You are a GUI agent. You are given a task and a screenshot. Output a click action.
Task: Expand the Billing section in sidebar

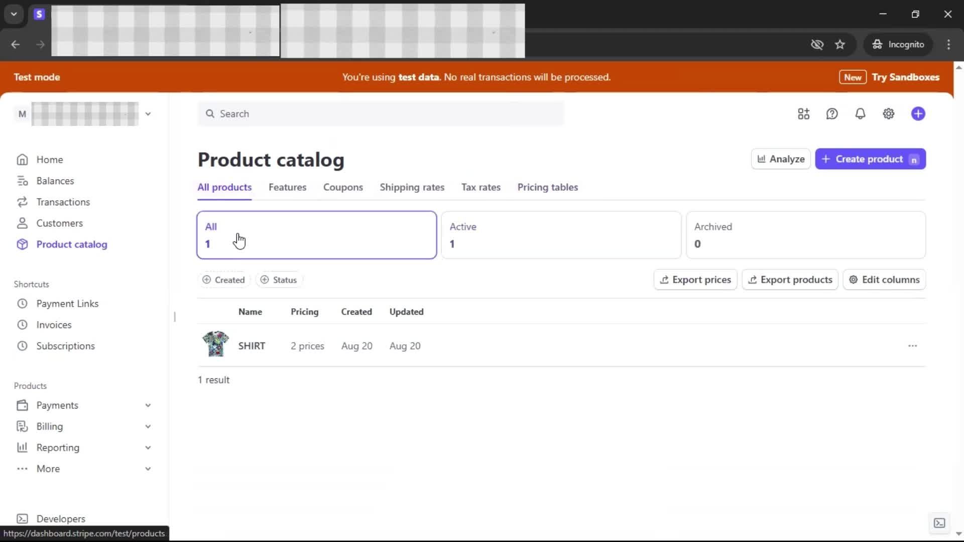point(148,426)
